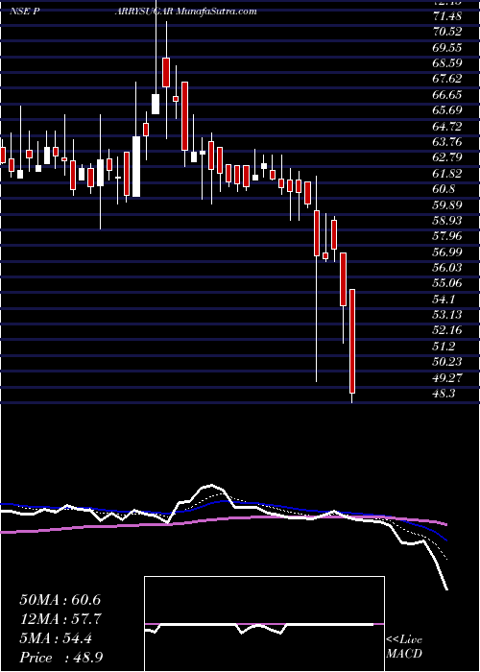Click the 65.69 price axis label
The width and height of the screenshot is (480, 672).
(x=447, y=110)
